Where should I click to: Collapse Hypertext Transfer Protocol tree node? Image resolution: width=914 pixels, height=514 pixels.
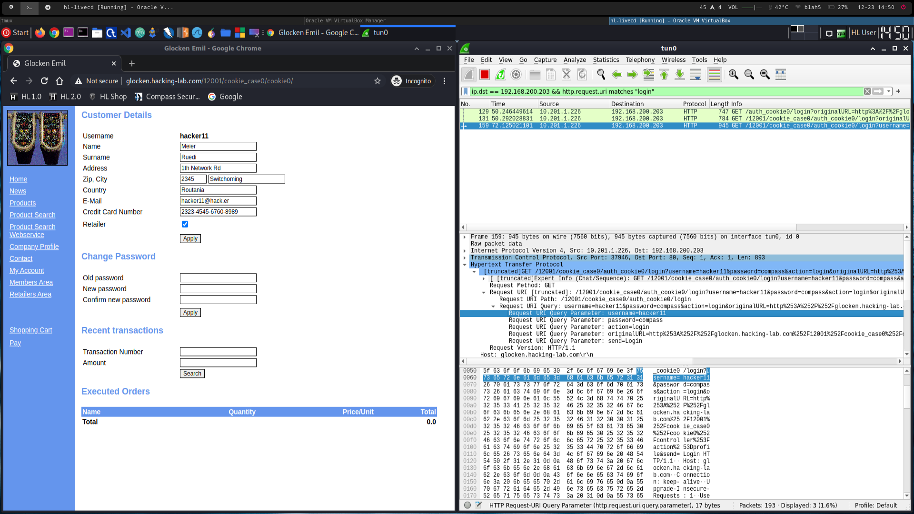(465, 265)
